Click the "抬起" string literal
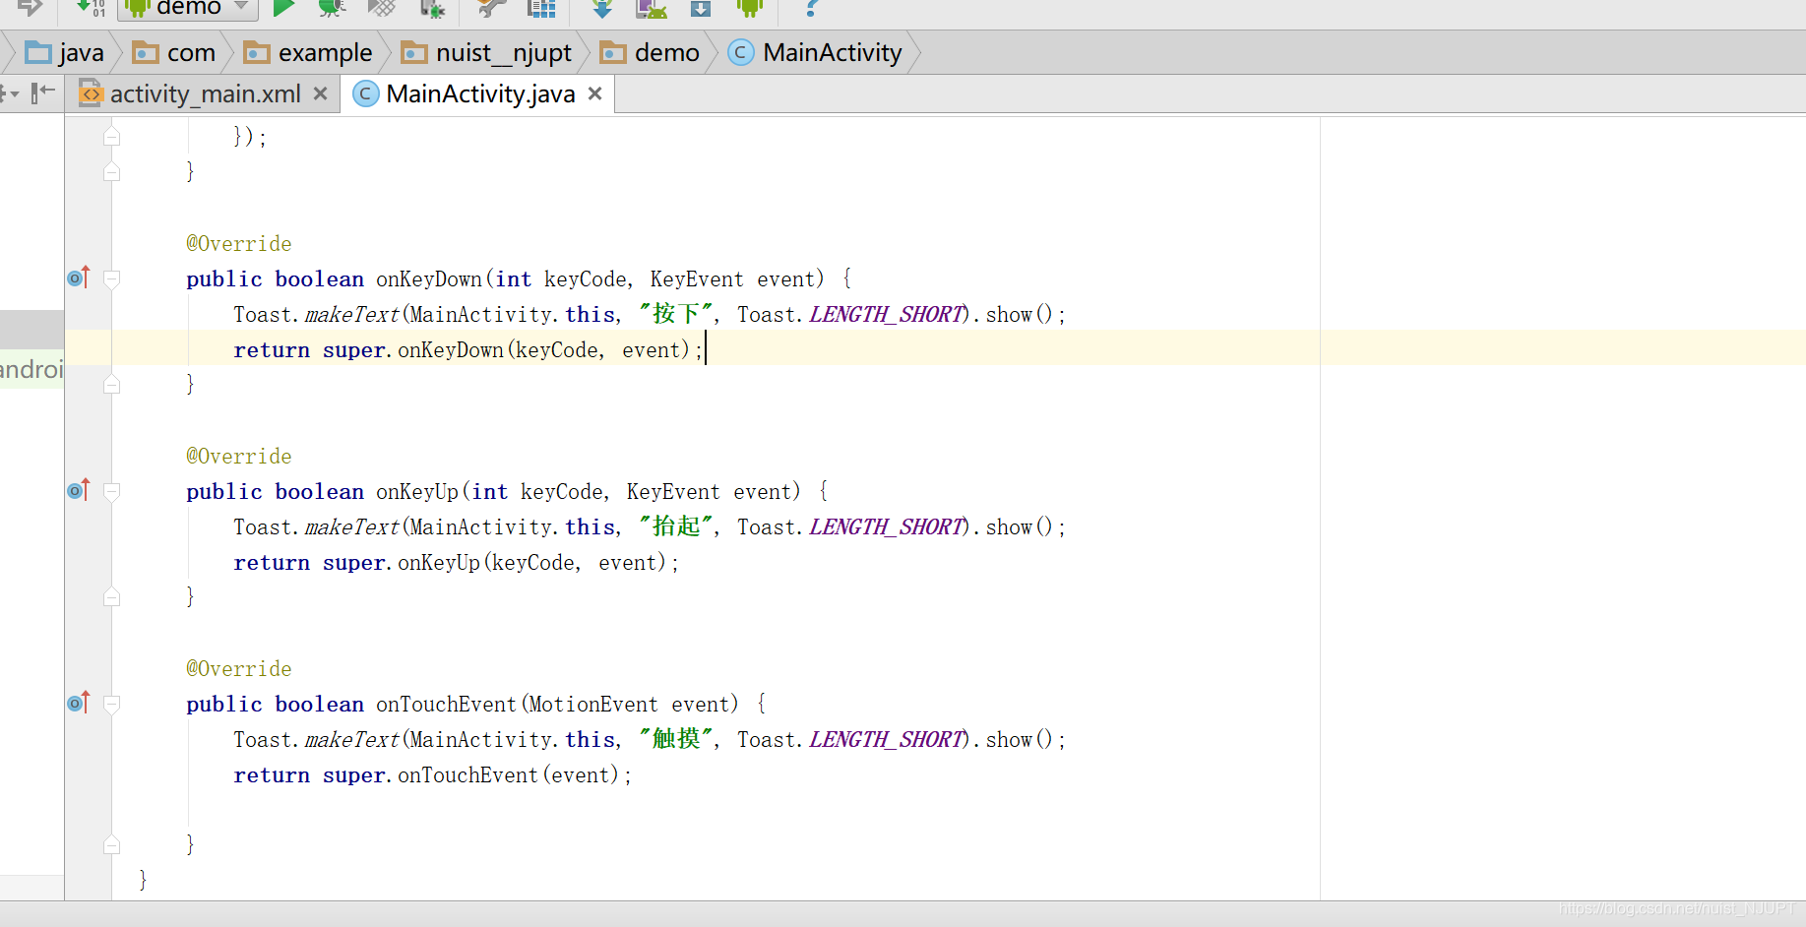 pos(676,526)
